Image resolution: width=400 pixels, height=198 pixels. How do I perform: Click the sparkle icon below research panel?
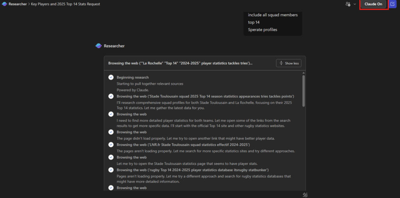pos(306,194)
